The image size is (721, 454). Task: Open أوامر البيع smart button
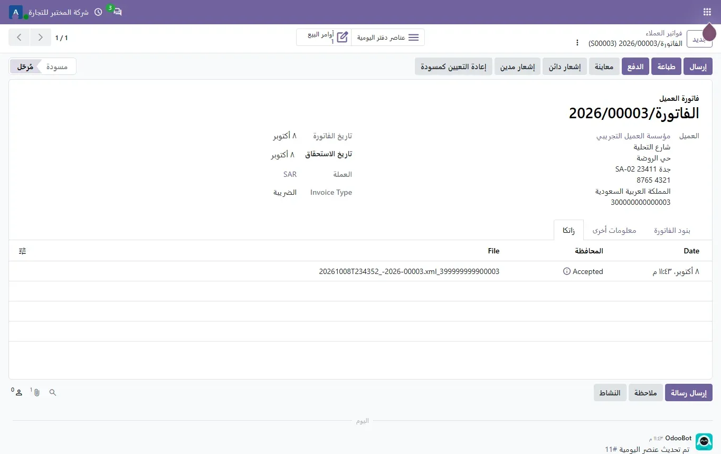324,37
